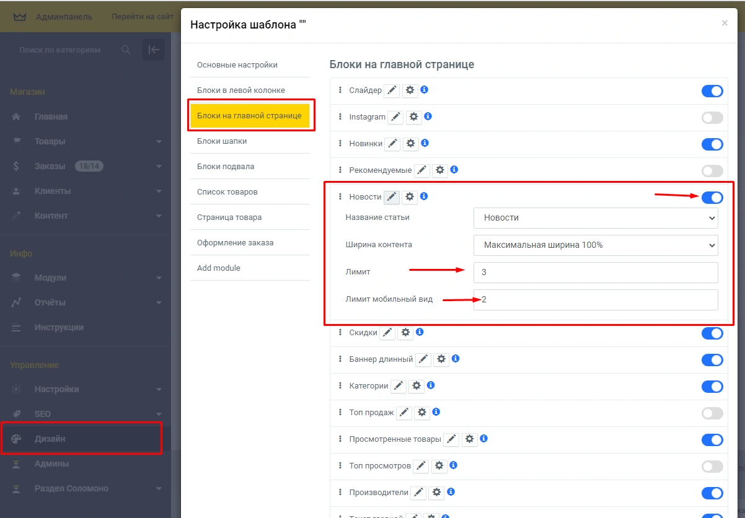The image size is (745, 518).
Task: Click the pencil edit icon for Слайдер
Action: [392, 90]
